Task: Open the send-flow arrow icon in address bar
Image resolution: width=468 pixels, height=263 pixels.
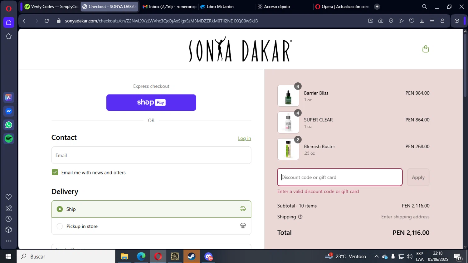Action: (x=402, y=21)
